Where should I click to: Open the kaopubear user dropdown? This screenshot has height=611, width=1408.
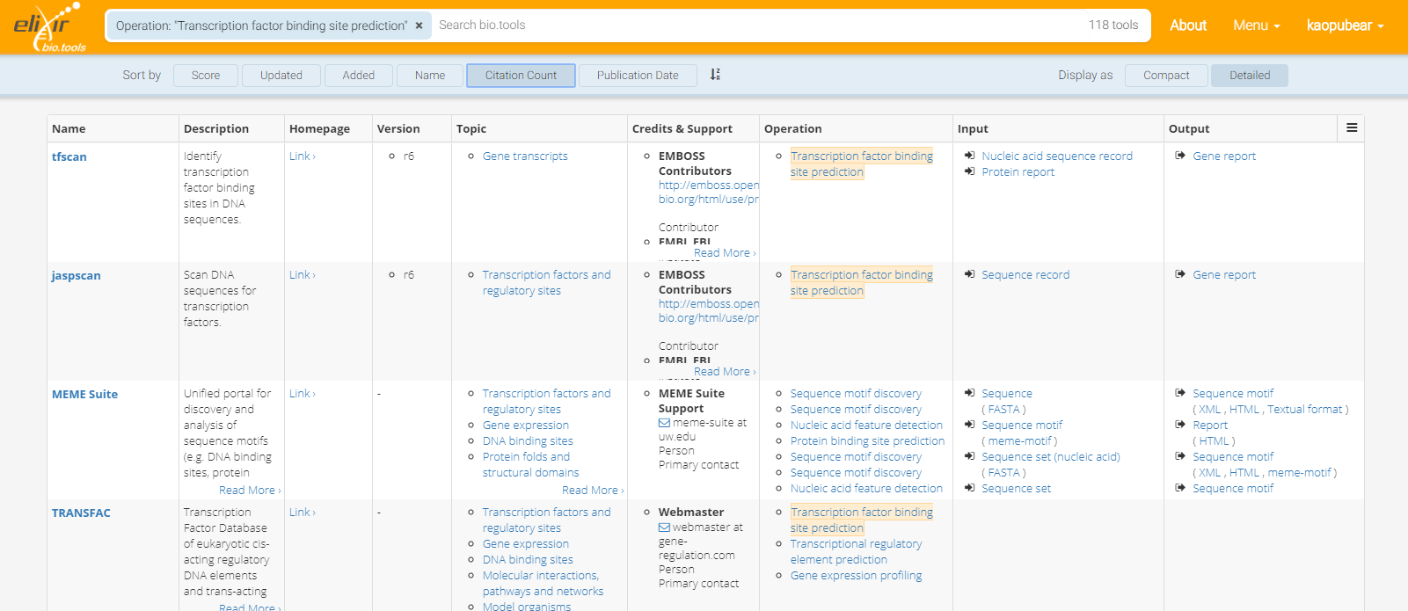(x=1345, y=25)
